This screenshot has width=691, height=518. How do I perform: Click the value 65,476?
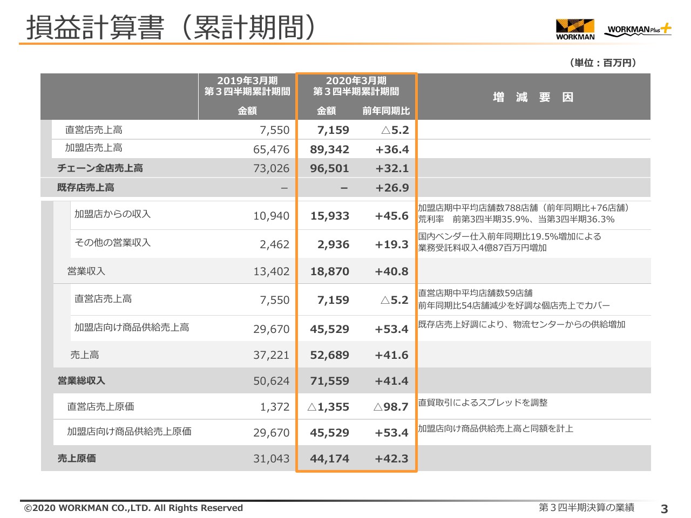pyautogui.click(x=271, y=149)
